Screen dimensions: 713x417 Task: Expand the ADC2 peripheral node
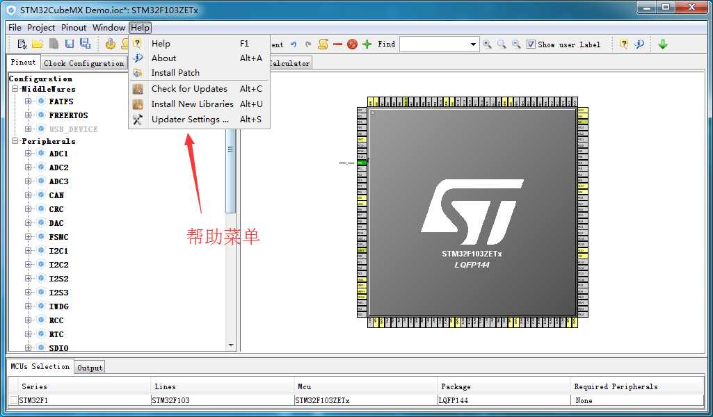pos(29,167)
